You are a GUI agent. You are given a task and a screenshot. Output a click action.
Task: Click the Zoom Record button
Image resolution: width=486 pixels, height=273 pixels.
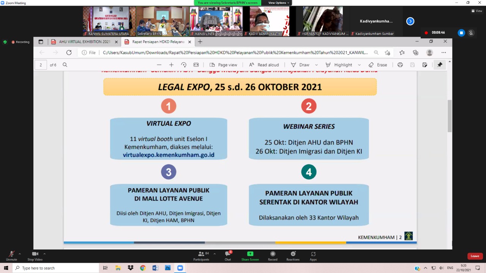pyautogui.click(x=273, y=256)
